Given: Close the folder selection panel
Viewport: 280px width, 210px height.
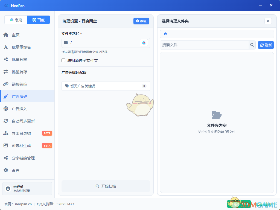Looking at the screenshot, I should coord(268,21).
